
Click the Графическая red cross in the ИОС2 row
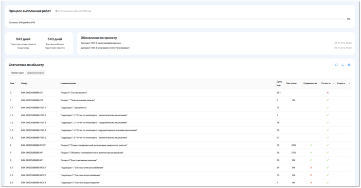(311, 175)
